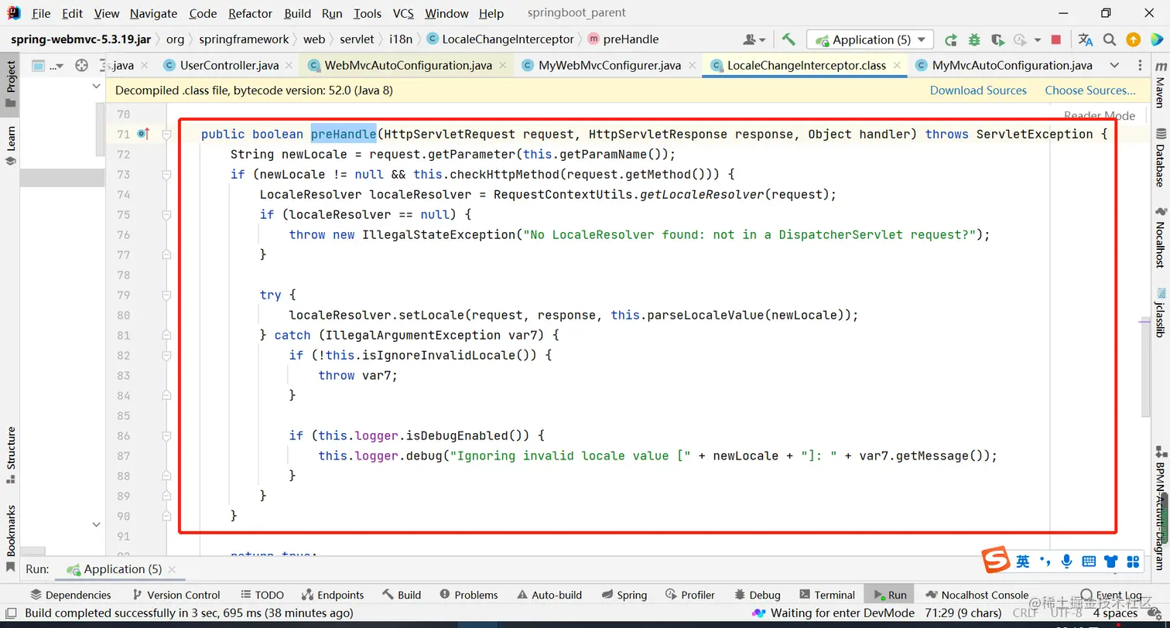Close the UserController.java tab
Screen dimensions: 1170x628
click(x=289, y=66)
